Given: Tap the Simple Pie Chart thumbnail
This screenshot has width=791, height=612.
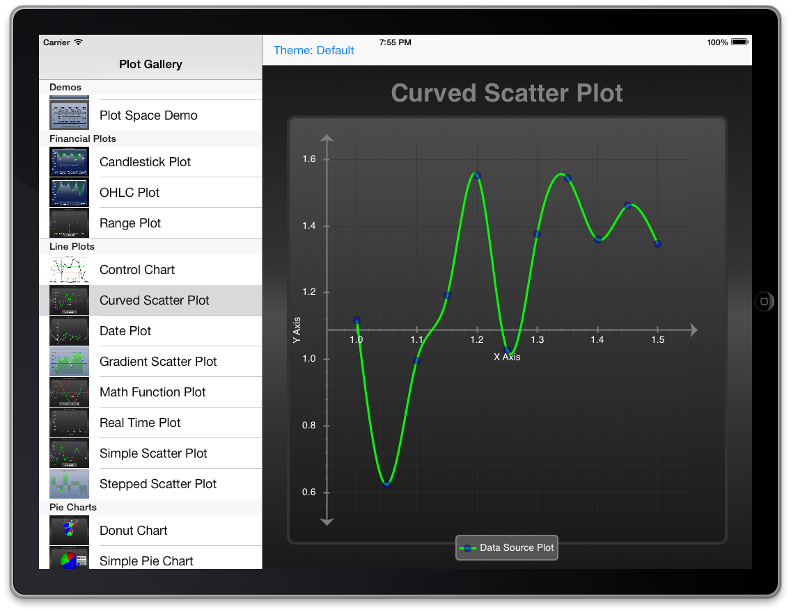Looking at the screenshot, I should point(69,558).
